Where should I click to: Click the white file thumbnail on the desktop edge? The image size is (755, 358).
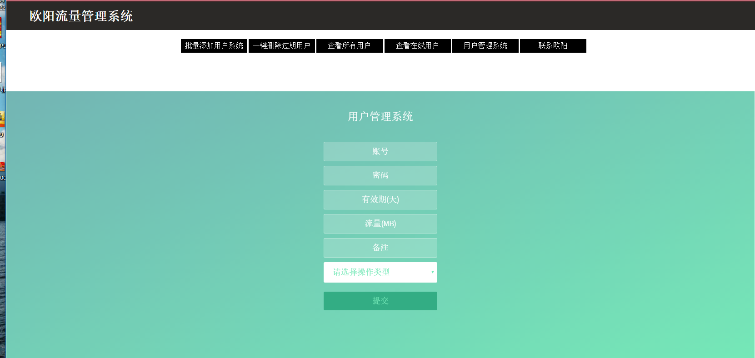pyautogui.click(x=1, y=72)
